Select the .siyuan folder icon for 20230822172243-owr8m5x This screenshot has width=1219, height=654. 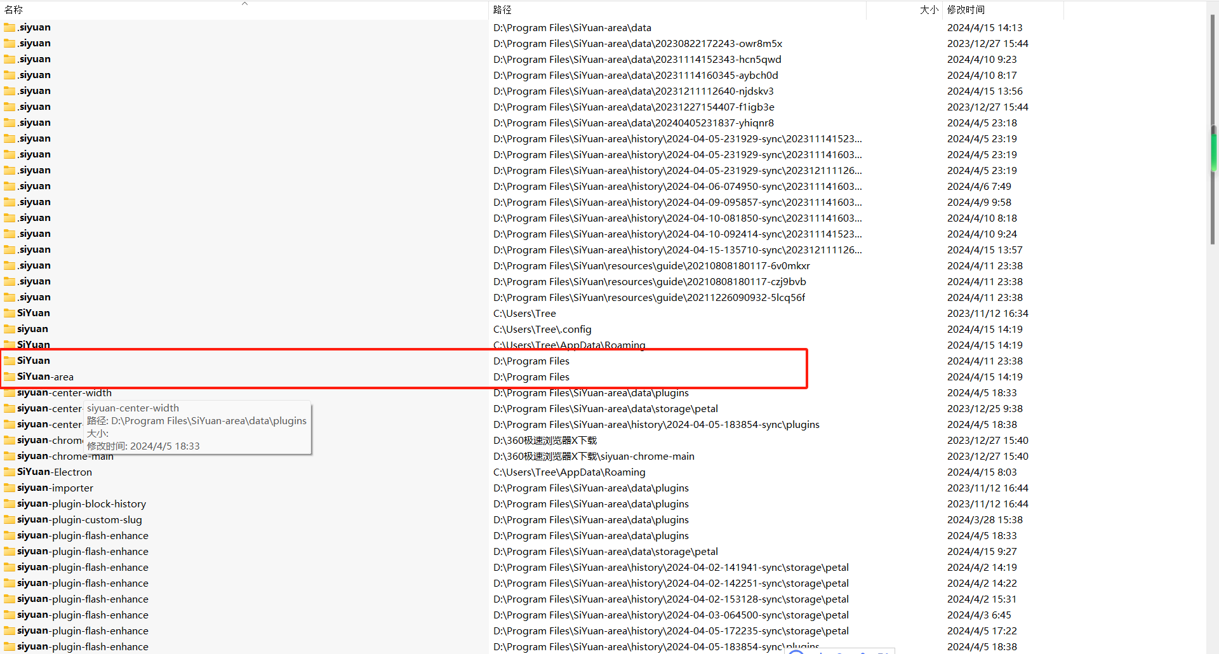coord(10,44)
